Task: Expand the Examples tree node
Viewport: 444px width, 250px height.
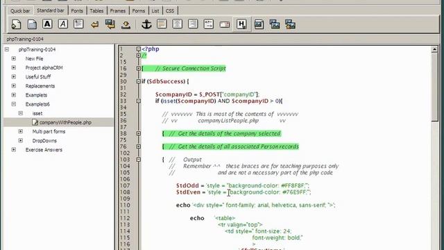Action: [x=14, y=94]
